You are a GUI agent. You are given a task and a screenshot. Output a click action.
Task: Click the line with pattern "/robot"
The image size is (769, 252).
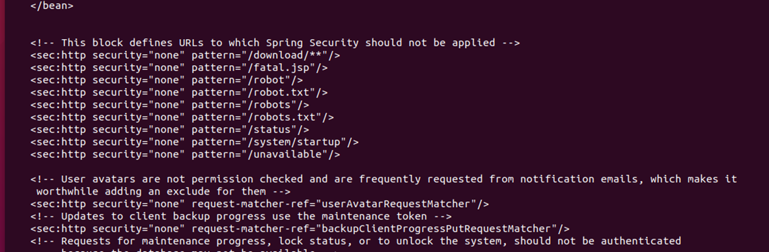pos(167,80)
